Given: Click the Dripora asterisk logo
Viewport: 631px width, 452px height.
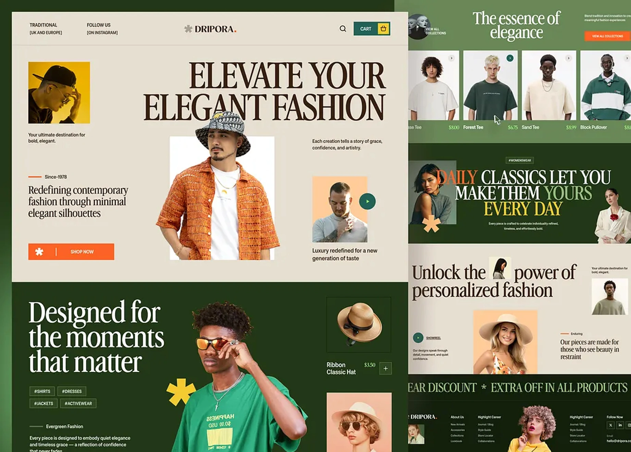Looking at the screenshot, I should pyautogui.click(x=188, y=29).
